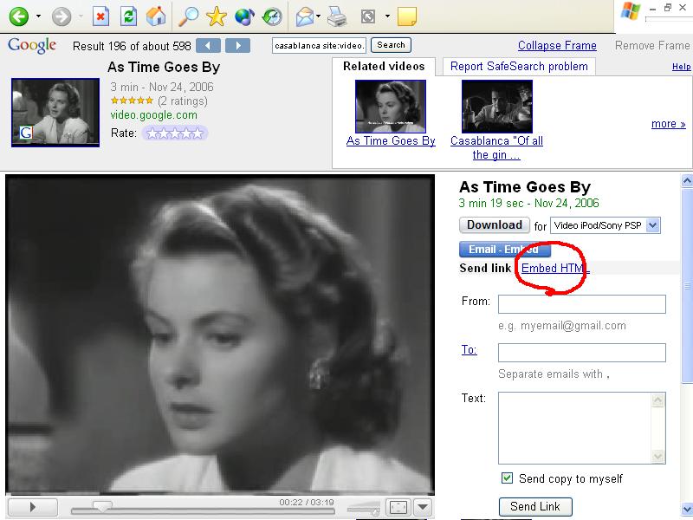Image resolution: width=693 pixels, height=520 pixels.
Task: Click the Mail envelope icon
Action: click(x=305, y=16)
